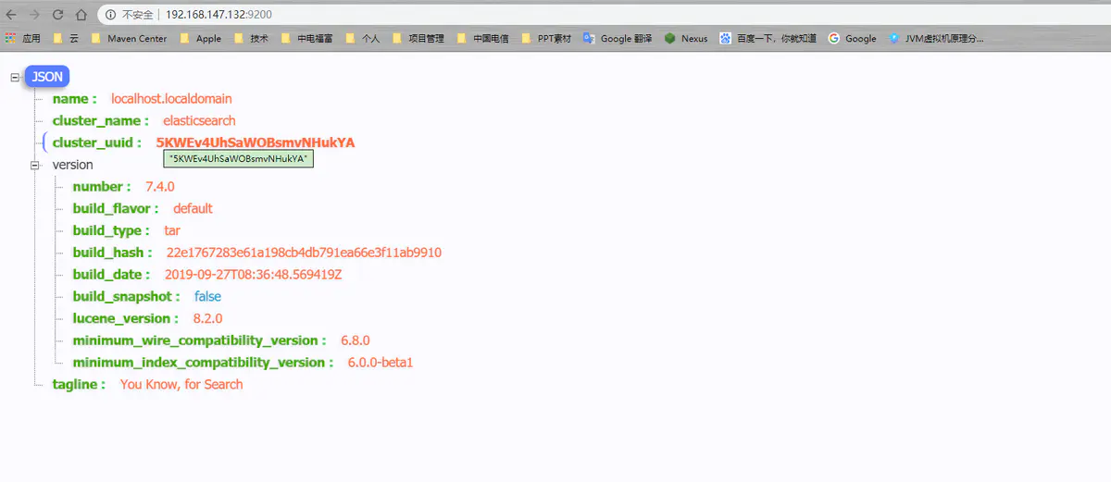Click the build_hash value 22e1767283e6...
The width and height of the screenshot is (1111, 482).
point(305,253)
